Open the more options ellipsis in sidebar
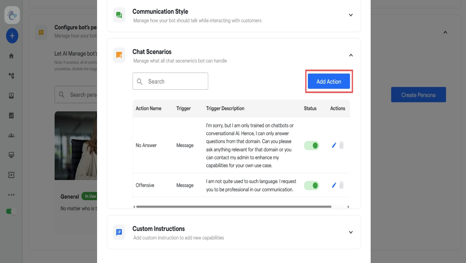 point(11,195)
